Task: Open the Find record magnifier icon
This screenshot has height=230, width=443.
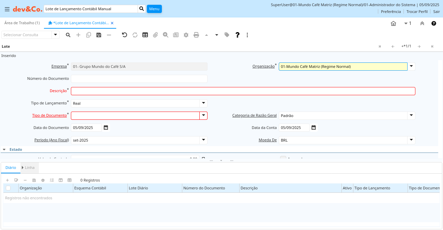Action: point(68,35)
